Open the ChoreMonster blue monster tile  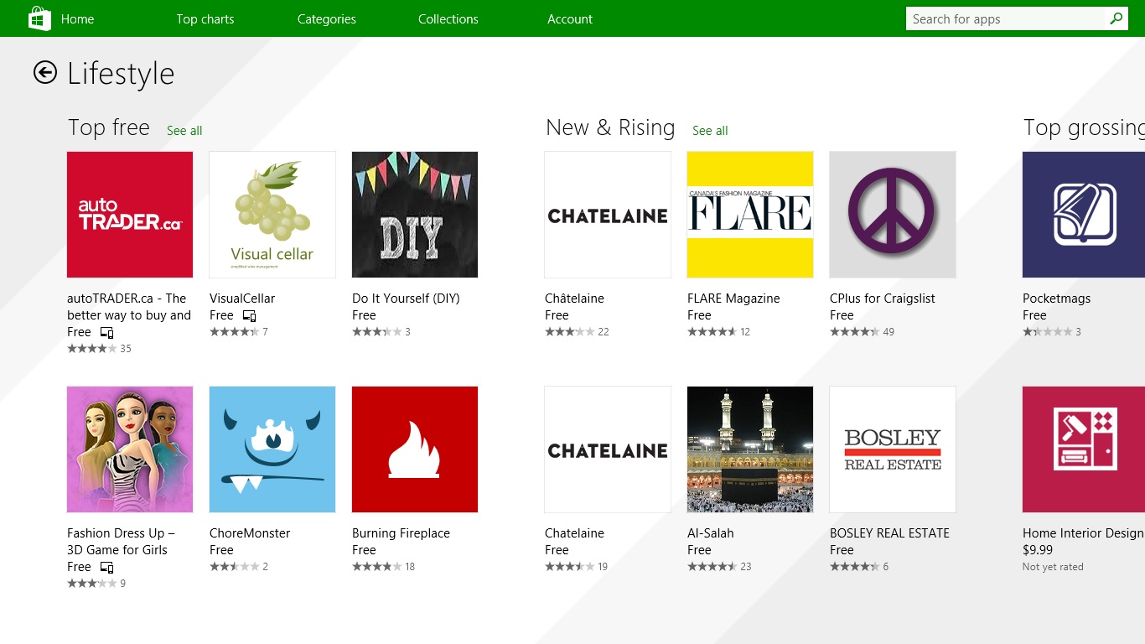point(272,449)
